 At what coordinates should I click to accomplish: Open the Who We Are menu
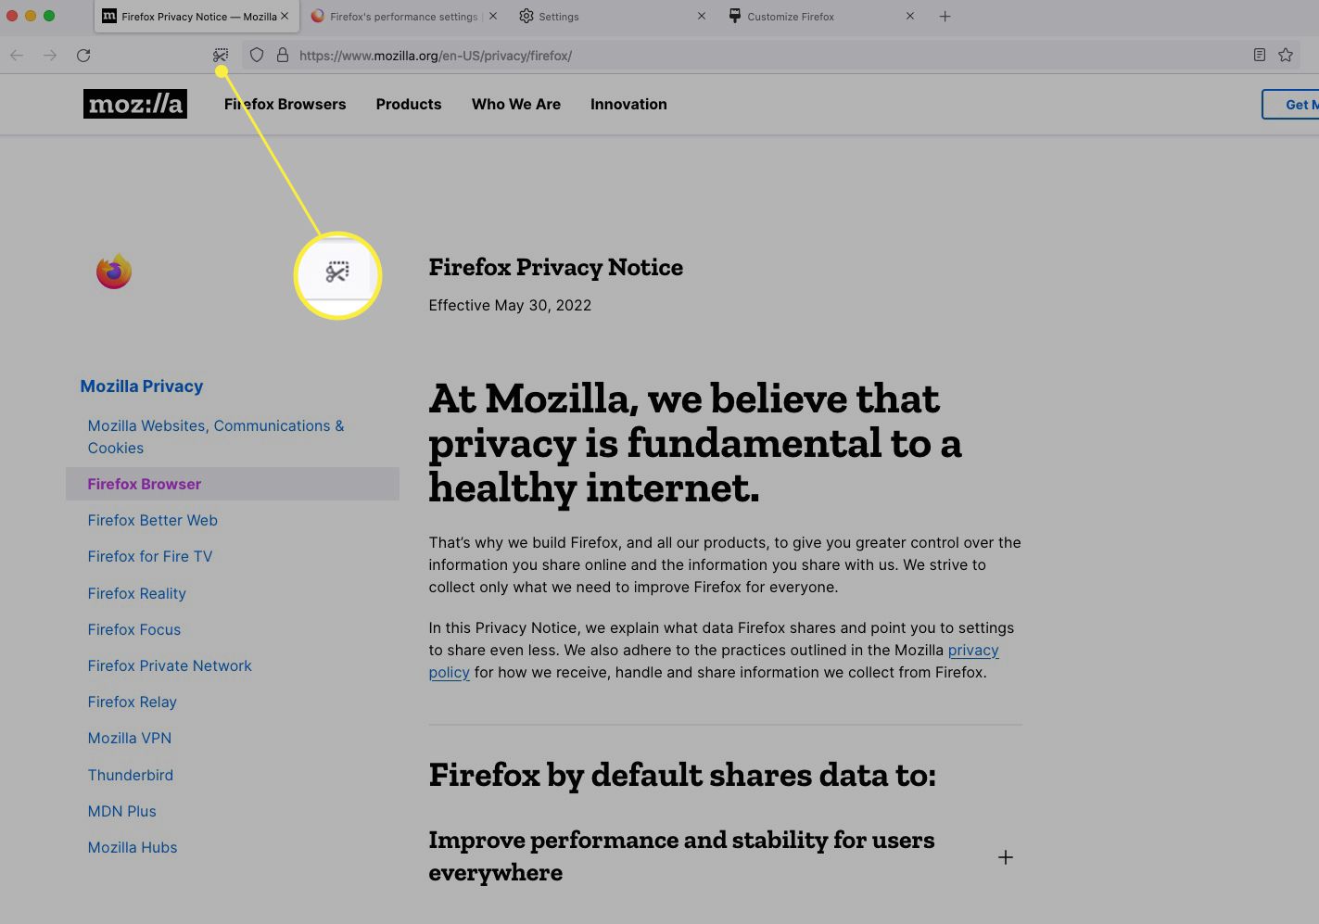pos(516,104)
